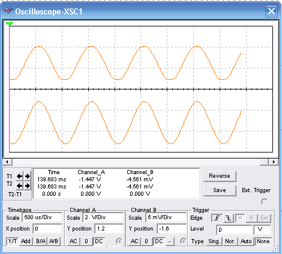Image resolution: width=282 pixels, height=254 pixels.
Task: Set Channel A coupling to AC
Action: tap(73, 241)
